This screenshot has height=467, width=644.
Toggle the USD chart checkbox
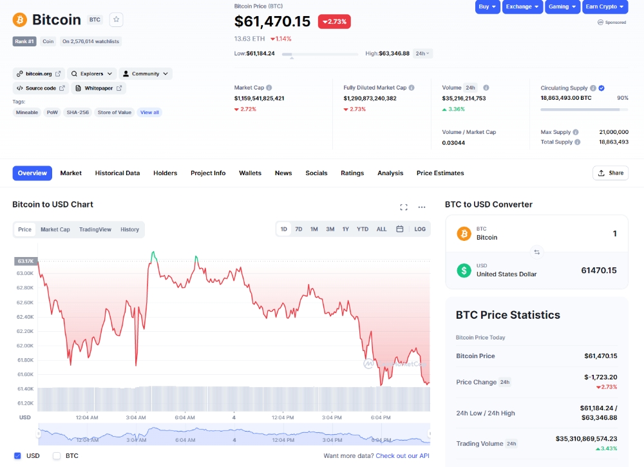[x=17, y=455]
